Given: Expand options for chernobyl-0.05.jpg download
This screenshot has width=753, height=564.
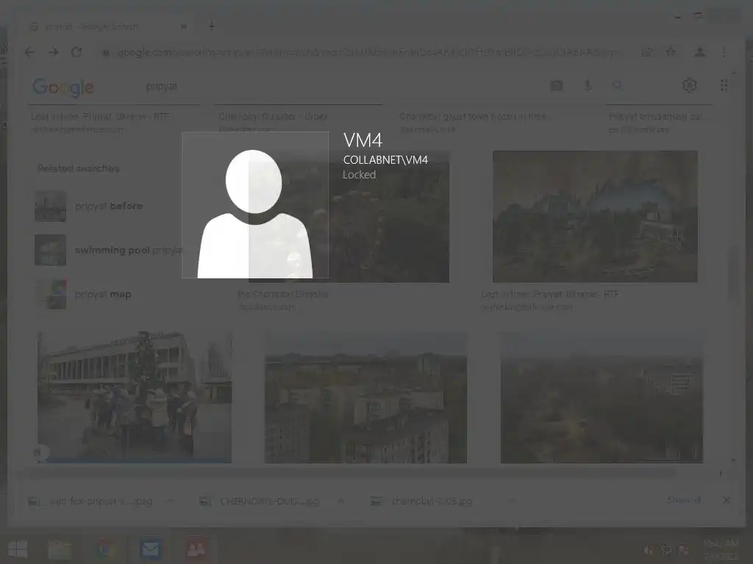Looking at the screenshot, I should (x=513, y=501).
